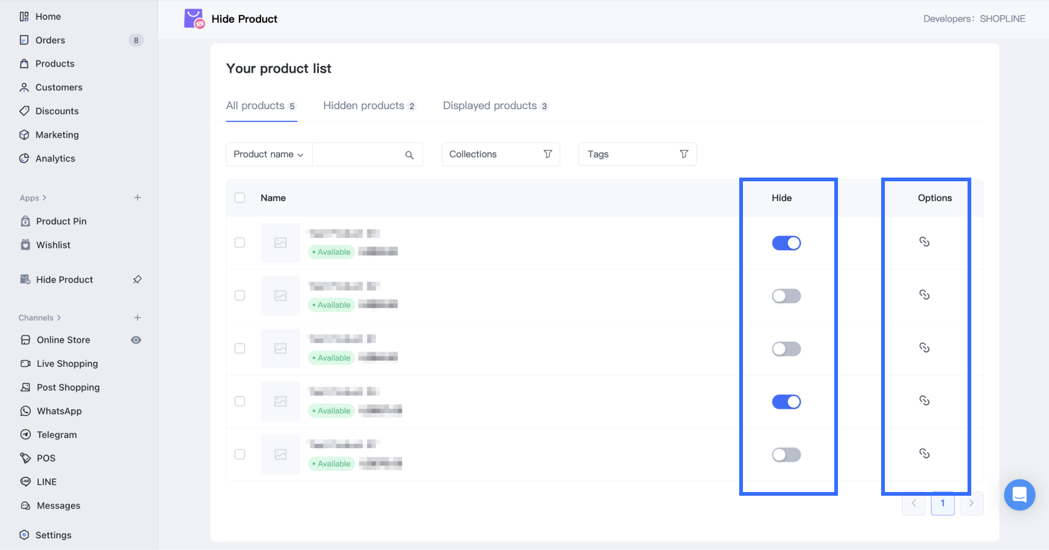Open the Collections filter dropdown

pos(500,154)
